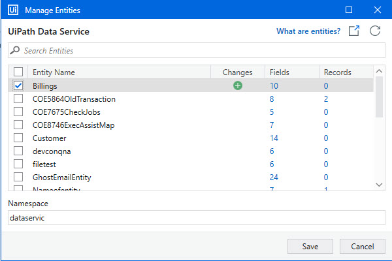
Task: Click the refresh entities icon
Action: click(x=375, y=31)
